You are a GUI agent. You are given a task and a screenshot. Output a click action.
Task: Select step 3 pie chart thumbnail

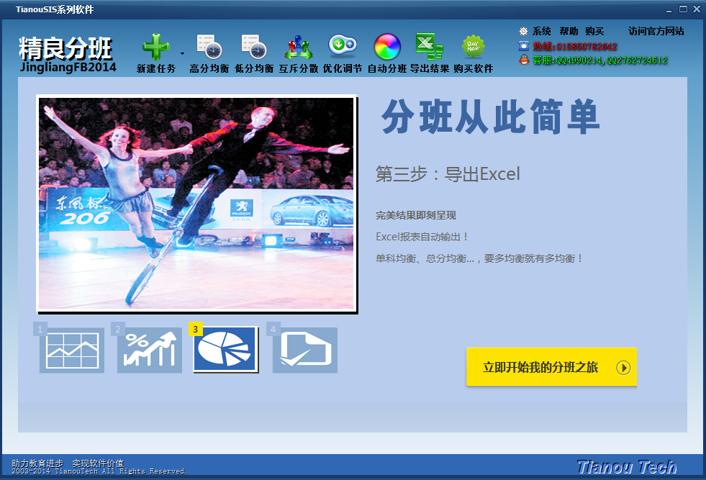click(x=225, y=350)
